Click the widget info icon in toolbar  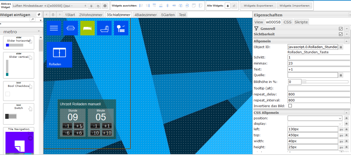[x=105, y=6]
